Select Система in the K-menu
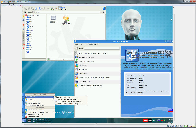Viewport: 196px width, 128px height. 40,99
